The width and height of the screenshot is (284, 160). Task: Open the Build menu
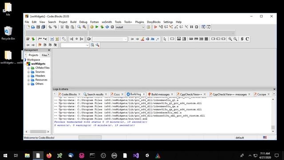73,22
